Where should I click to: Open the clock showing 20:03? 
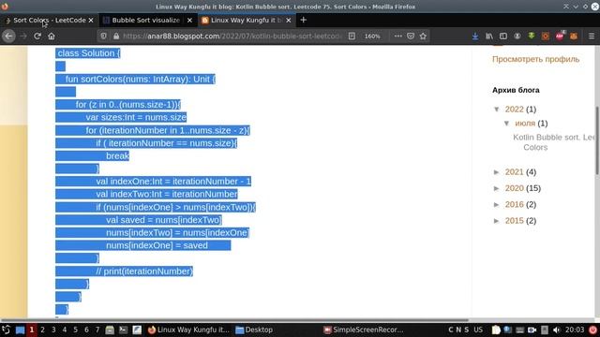click(575, 330)
